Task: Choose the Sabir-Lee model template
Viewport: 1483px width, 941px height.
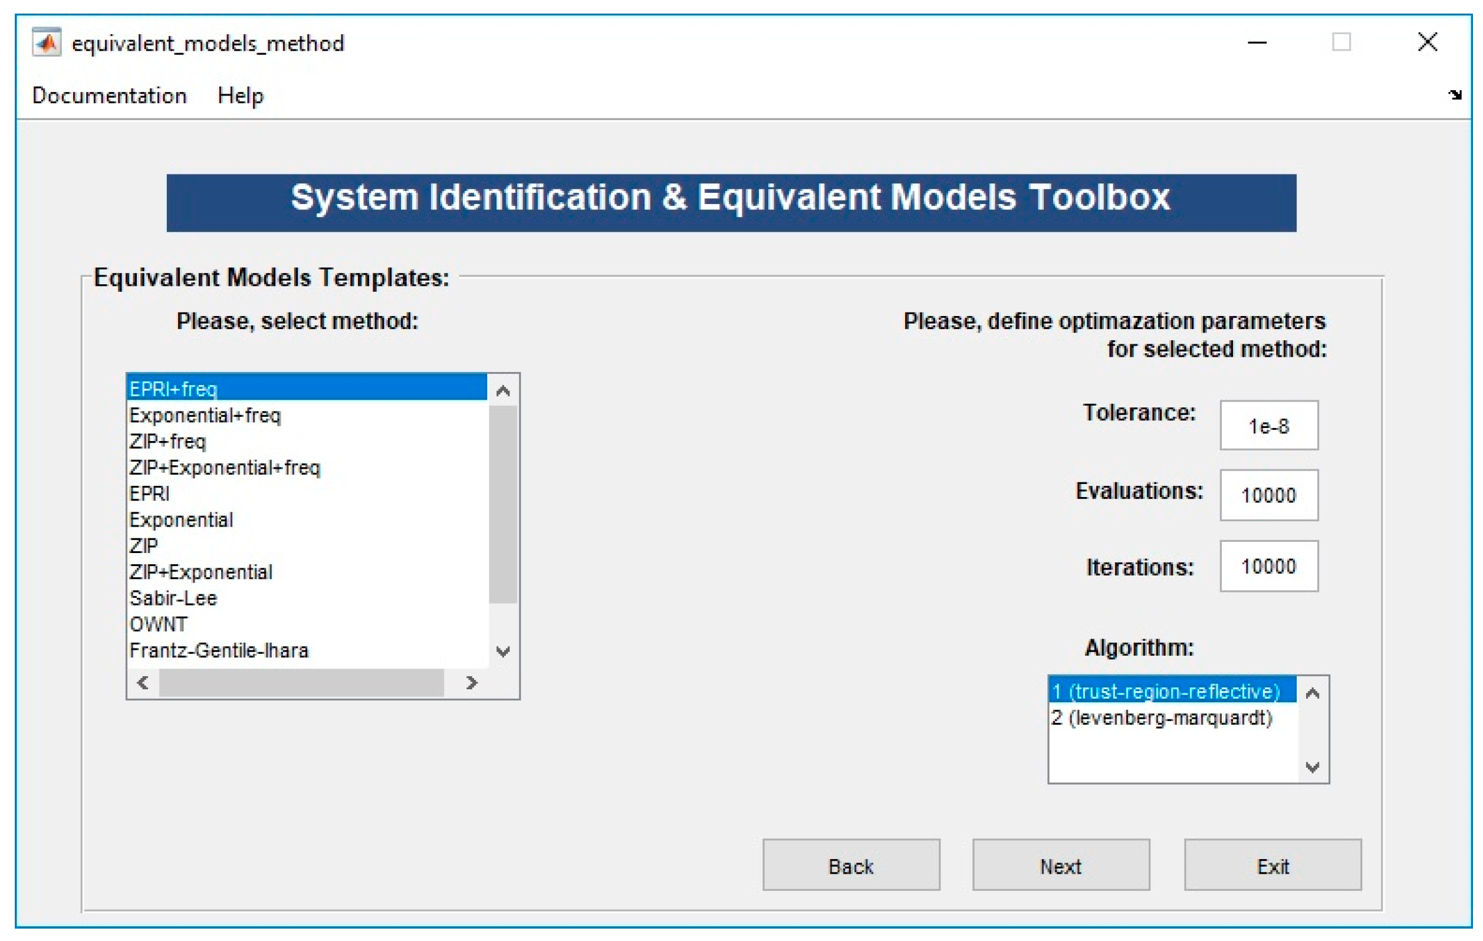Action: point(174,598)
